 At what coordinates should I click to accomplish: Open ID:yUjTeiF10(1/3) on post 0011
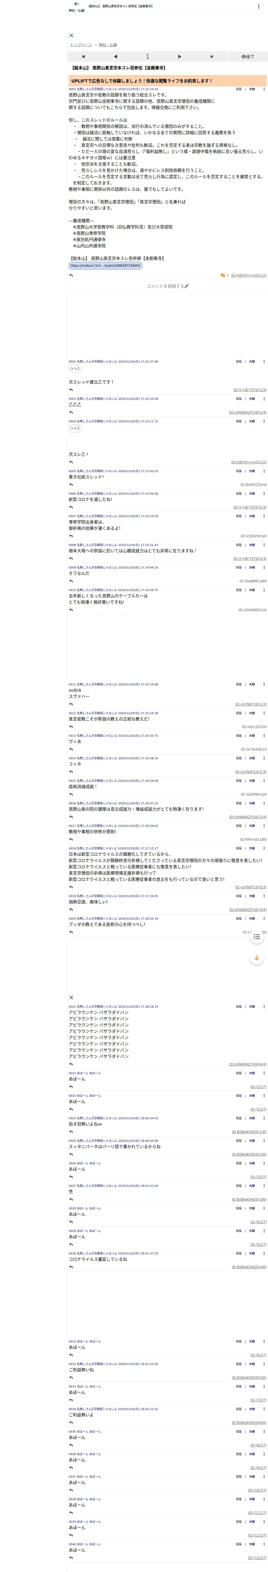[251, 704]
